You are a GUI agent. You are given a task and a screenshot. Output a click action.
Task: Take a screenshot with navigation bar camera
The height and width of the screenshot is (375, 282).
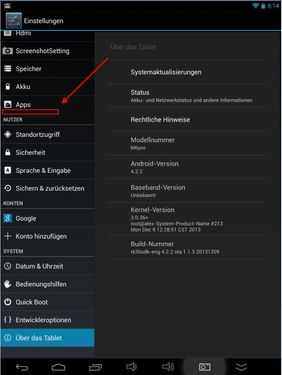click(205, 367)
